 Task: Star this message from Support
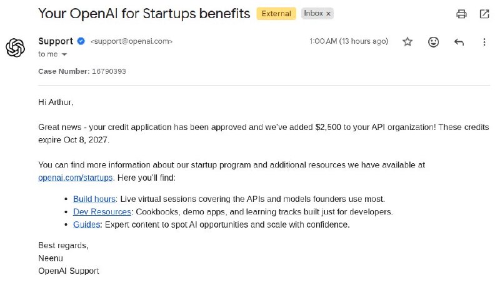(407, 42)
